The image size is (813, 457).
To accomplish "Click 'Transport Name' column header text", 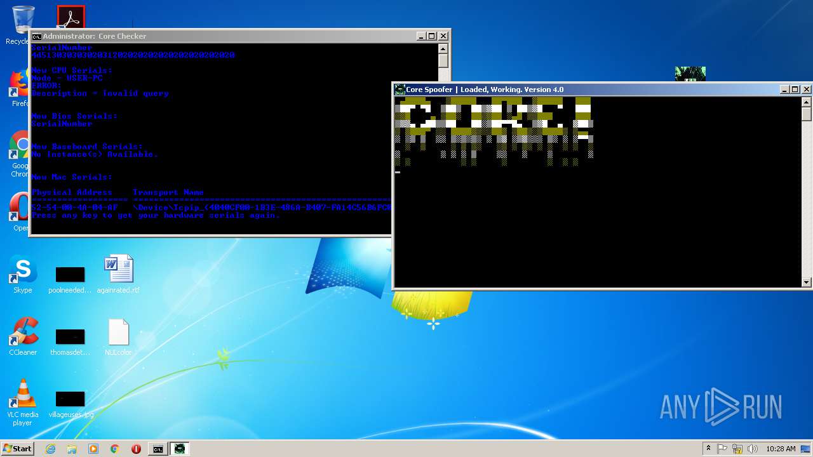I will (x=168, y=192).
